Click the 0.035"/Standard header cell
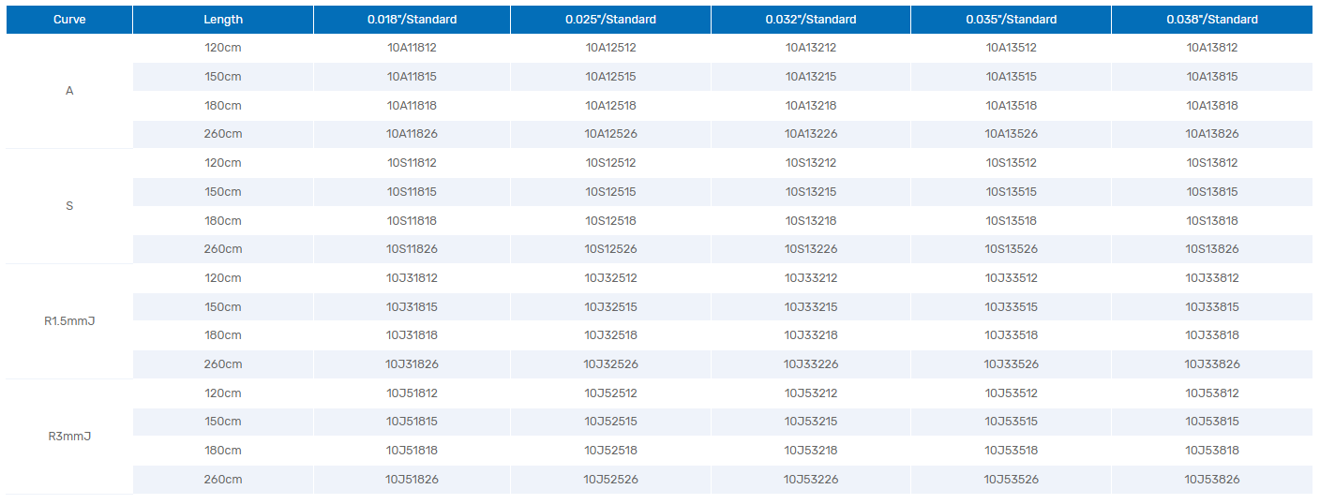This screenshot has height=504, width=1320. (x=1011, y=20)
